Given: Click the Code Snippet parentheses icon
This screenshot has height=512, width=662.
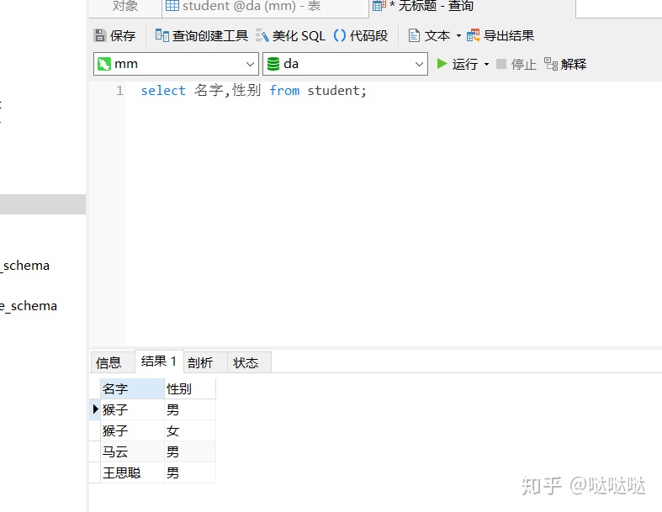Looking at the screenshot, I should click(340, 35).
